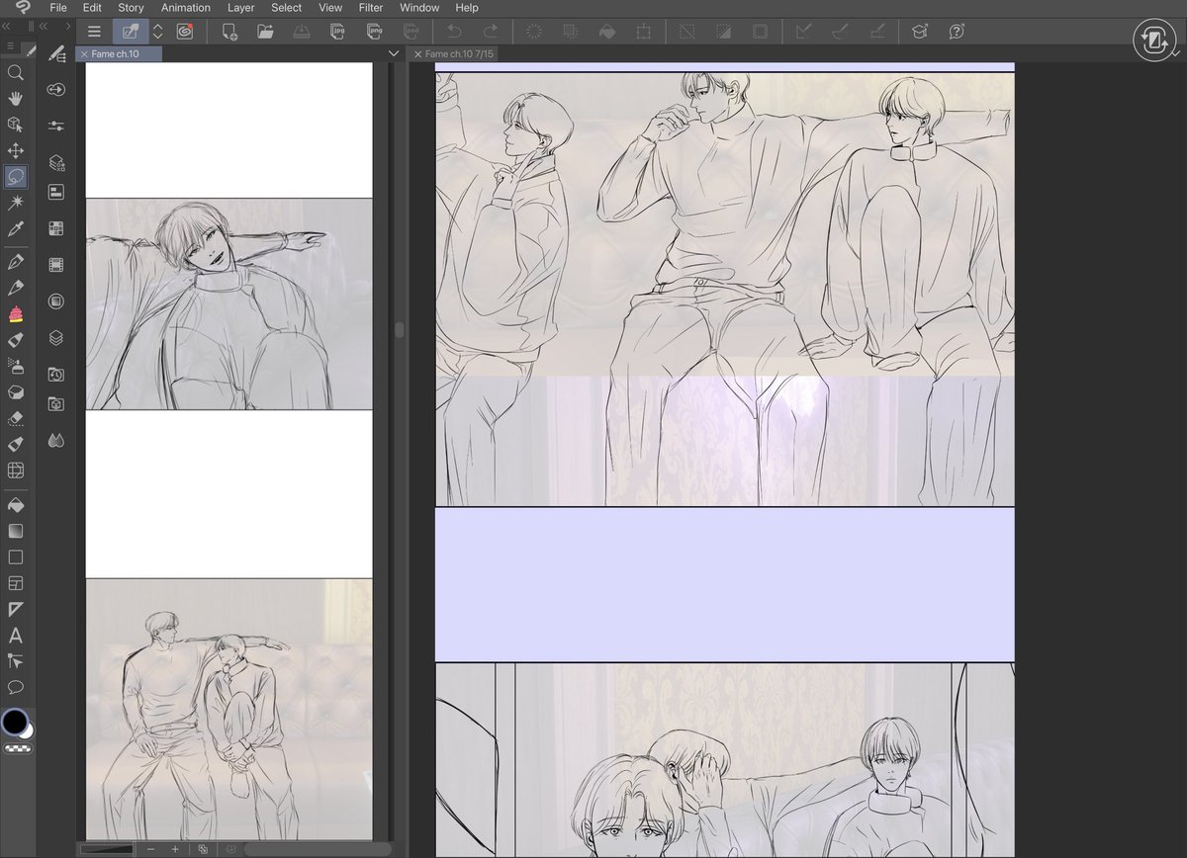Viewport: 1187px width, 858px height.
Task: Select the Pencil tool
Action: pyautogui.click(x=15, y=288)
